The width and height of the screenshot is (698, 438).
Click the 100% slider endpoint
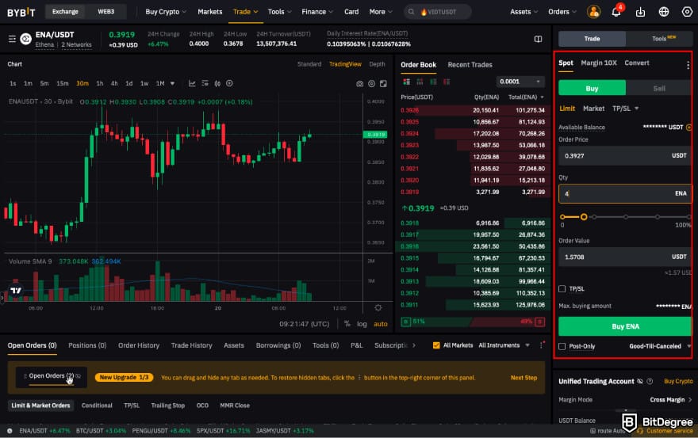[689, 217]
